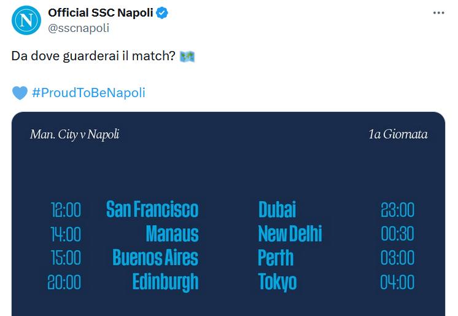Open the three-dot more options menu

(438, 13)
